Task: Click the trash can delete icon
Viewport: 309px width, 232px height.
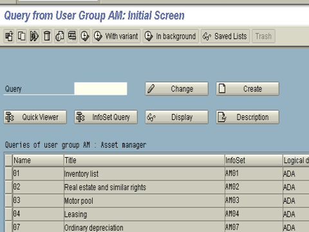Action: click(47, 36)
